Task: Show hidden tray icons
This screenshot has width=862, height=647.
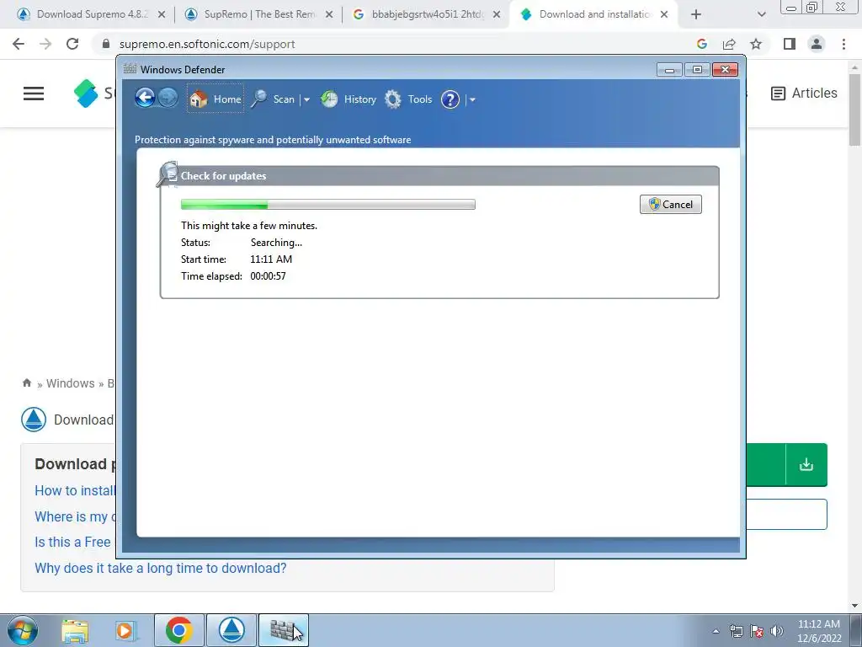Action: click(x=716, y=631)
